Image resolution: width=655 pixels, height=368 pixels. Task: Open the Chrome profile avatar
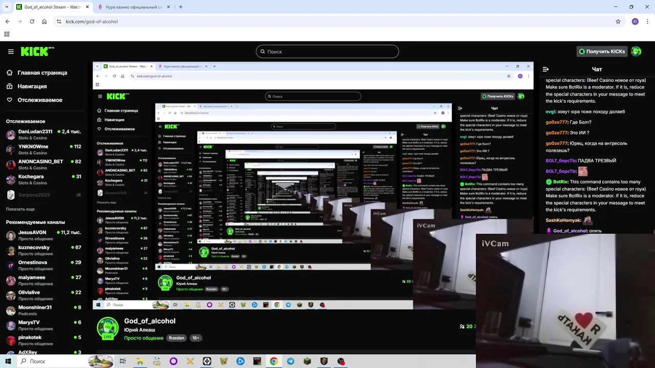coord(635,21)
